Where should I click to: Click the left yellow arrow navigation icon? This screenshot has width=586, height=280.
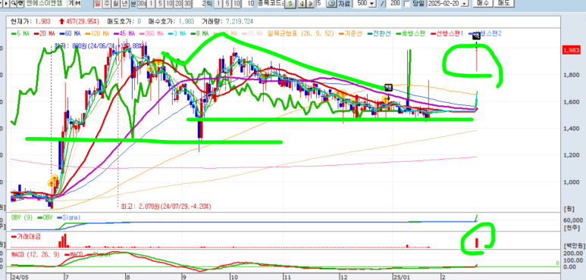(x=302, y=3)
